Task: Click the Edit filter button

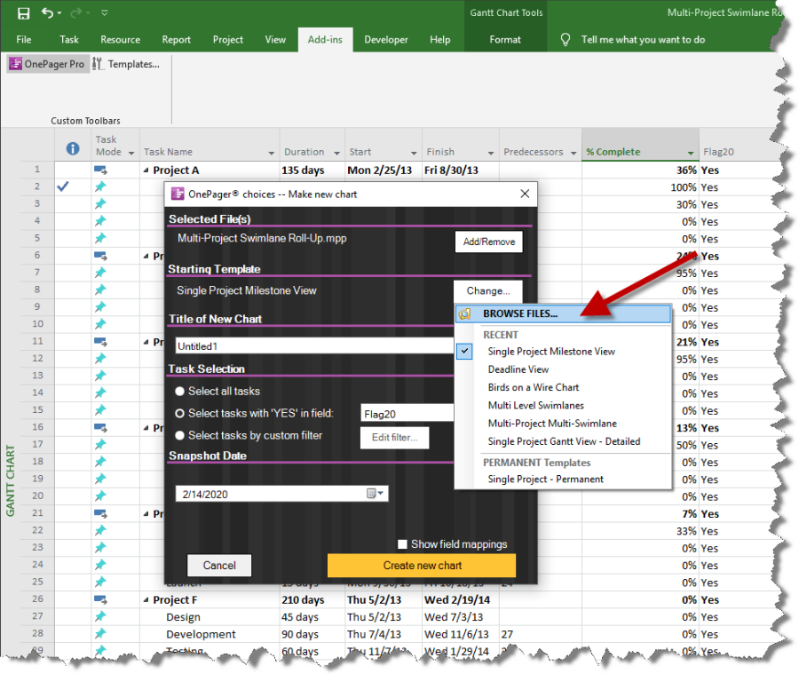Action: click(x=394, y=438)
